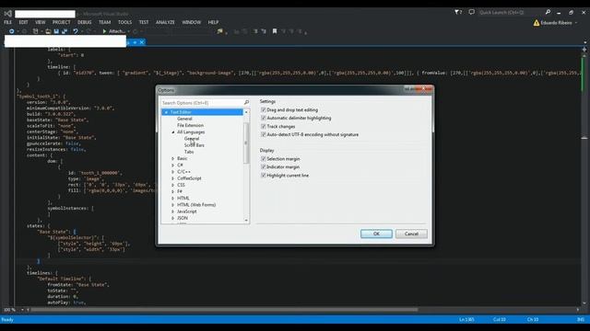Open the WINDOW menu
The image size is (590, 331).
[x=192, y=22]
